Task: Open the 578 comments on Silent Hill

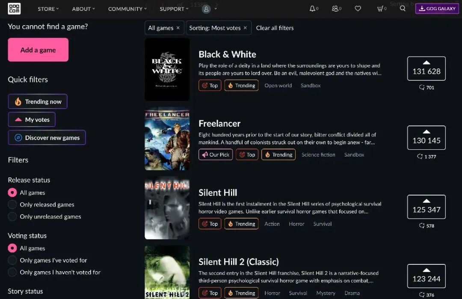Action: coord(426,226)
